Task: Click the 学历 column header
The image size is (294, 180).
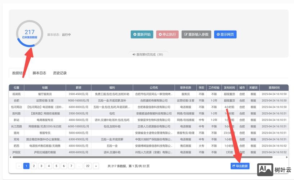Action: (x=201, y=87)
